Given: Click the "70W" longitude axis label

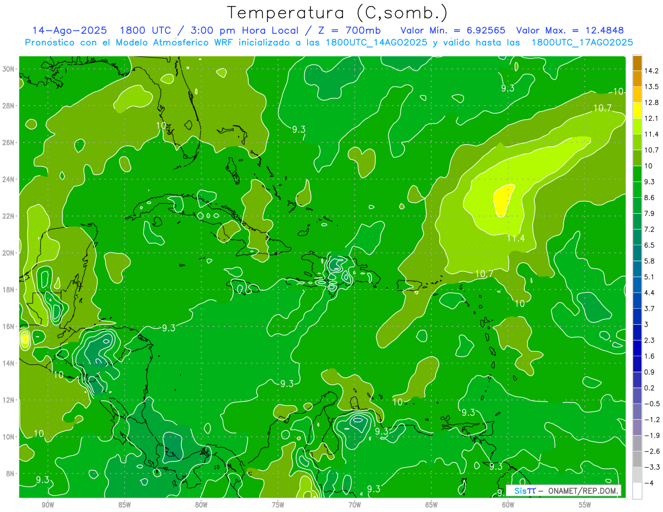Looking at the screenshot, I should tap(355, 505).
